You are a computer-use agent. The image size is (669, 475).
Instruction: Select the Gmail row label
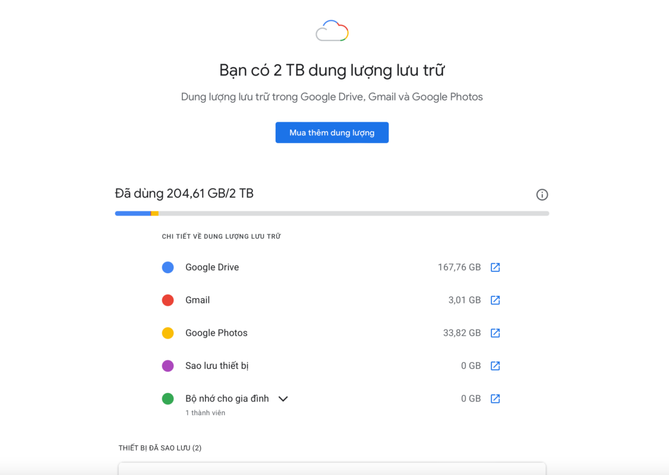point(197,300)
